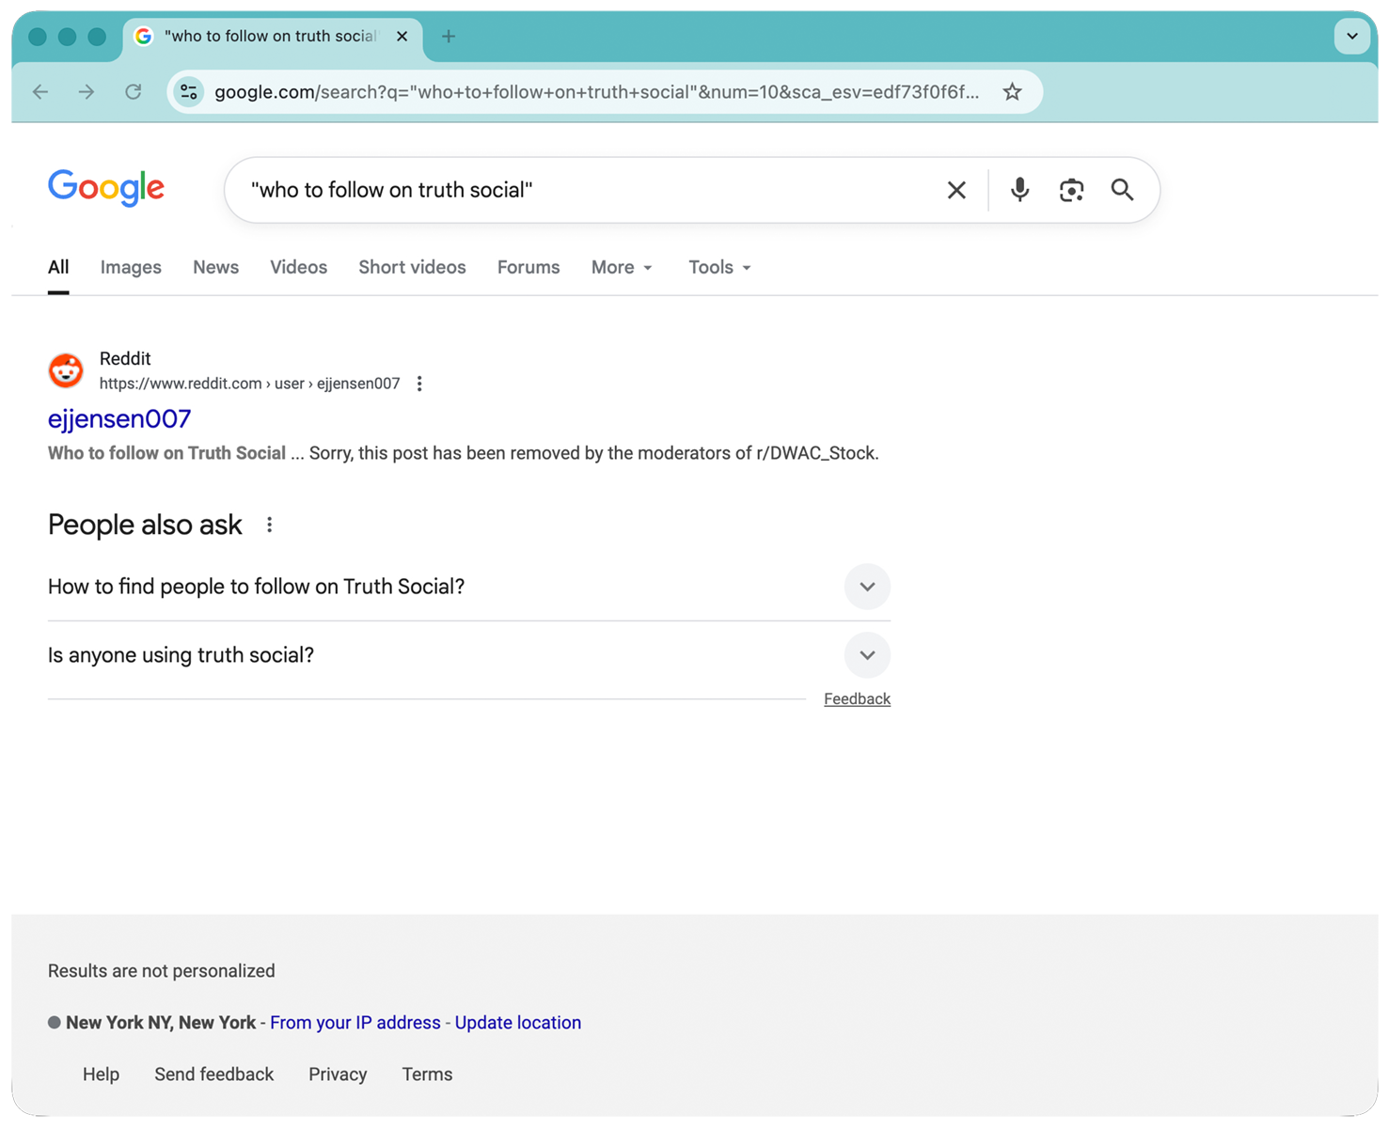
Task: Clear the search box with X icon
Action: [x=956, y=190]
